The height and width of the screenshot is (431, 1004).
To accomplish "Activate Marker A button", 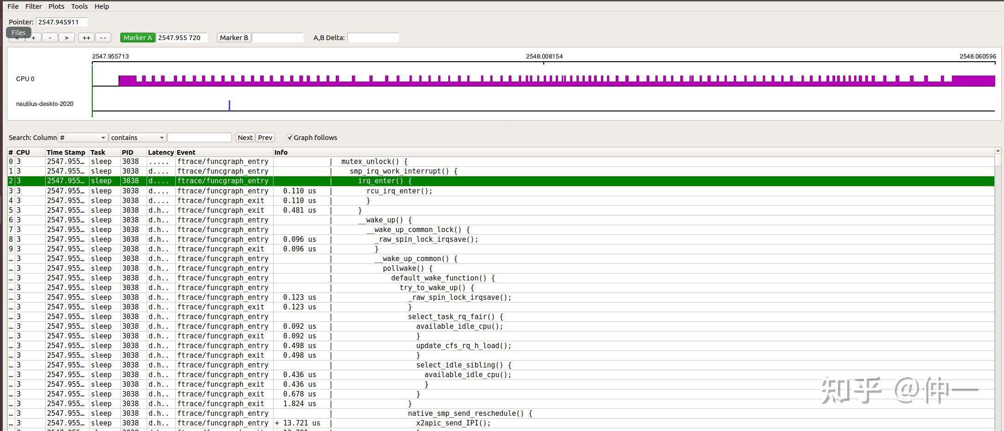I will coord(137,38).
